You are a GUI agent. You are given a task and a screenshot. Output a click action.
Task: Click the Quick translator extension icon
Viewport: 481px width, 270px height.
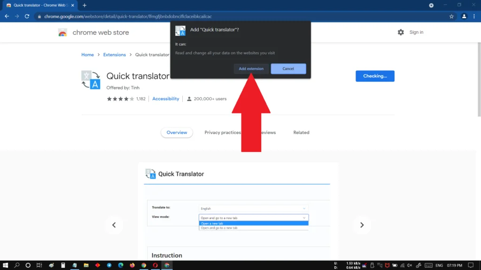[91, 80]
